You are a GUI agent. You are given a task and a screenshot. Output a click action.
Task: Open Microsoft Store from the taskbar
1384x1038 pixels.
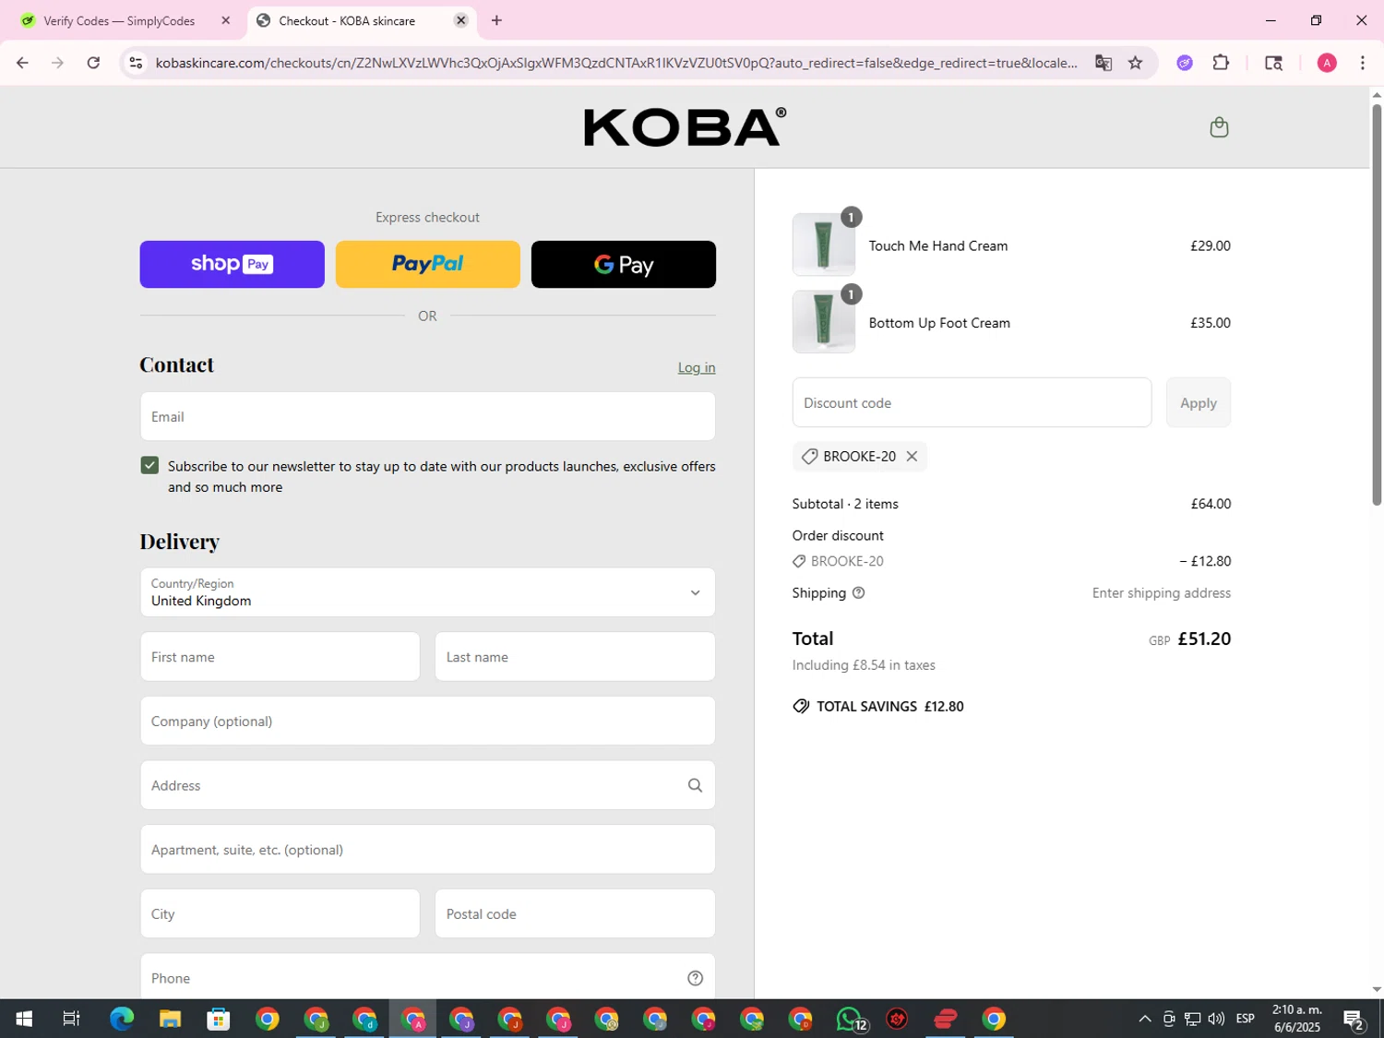218,1019
